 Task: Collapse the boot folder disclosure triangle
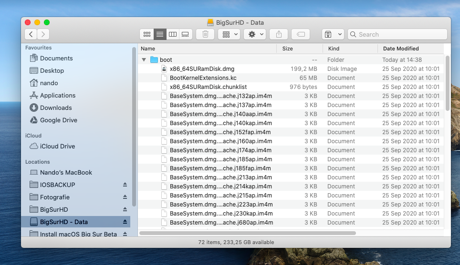144,59
